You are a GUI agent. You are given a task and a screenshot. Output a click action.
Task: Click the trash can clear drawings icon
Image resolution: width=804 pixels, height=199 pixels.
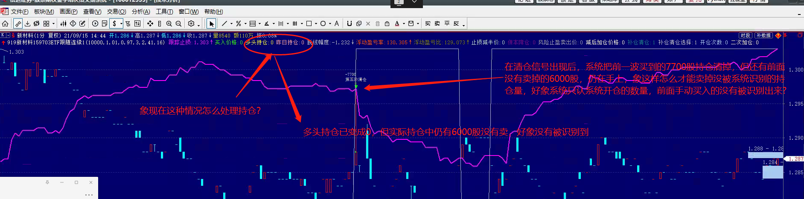[378, 23]
